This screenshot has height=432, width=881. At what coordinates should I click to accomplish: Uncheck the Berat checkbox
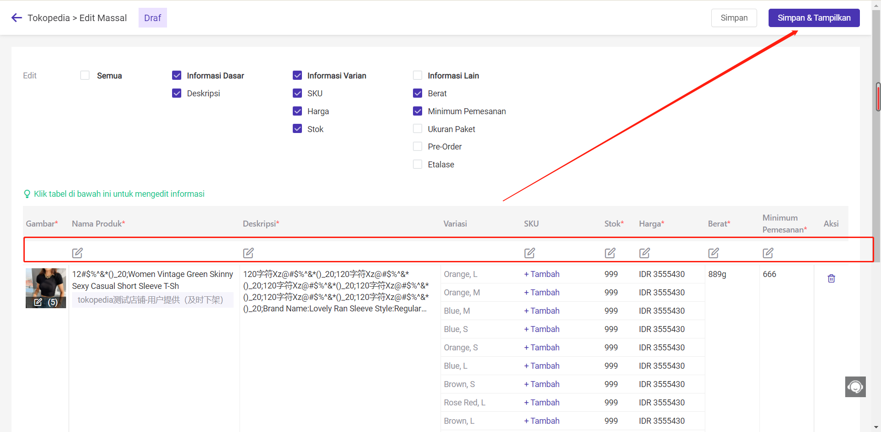tap(418, 93)
